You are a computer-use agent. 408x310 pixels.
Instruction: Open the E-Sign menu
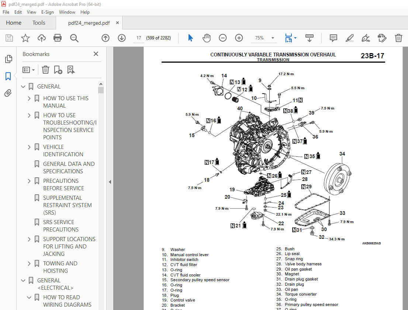[x=47, y=12]
